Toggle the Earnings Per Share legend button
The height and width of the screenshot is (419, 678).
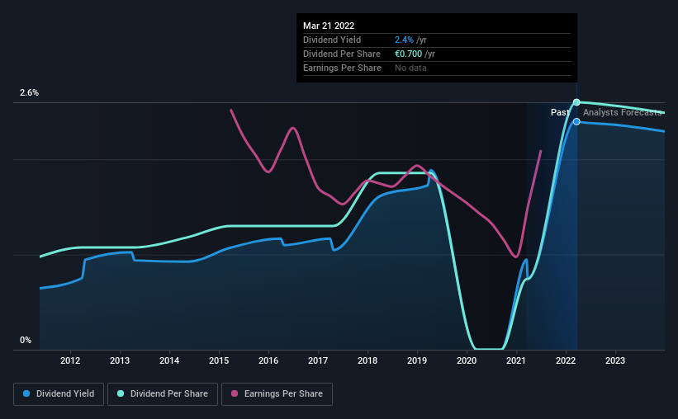[x=277, y=394]
